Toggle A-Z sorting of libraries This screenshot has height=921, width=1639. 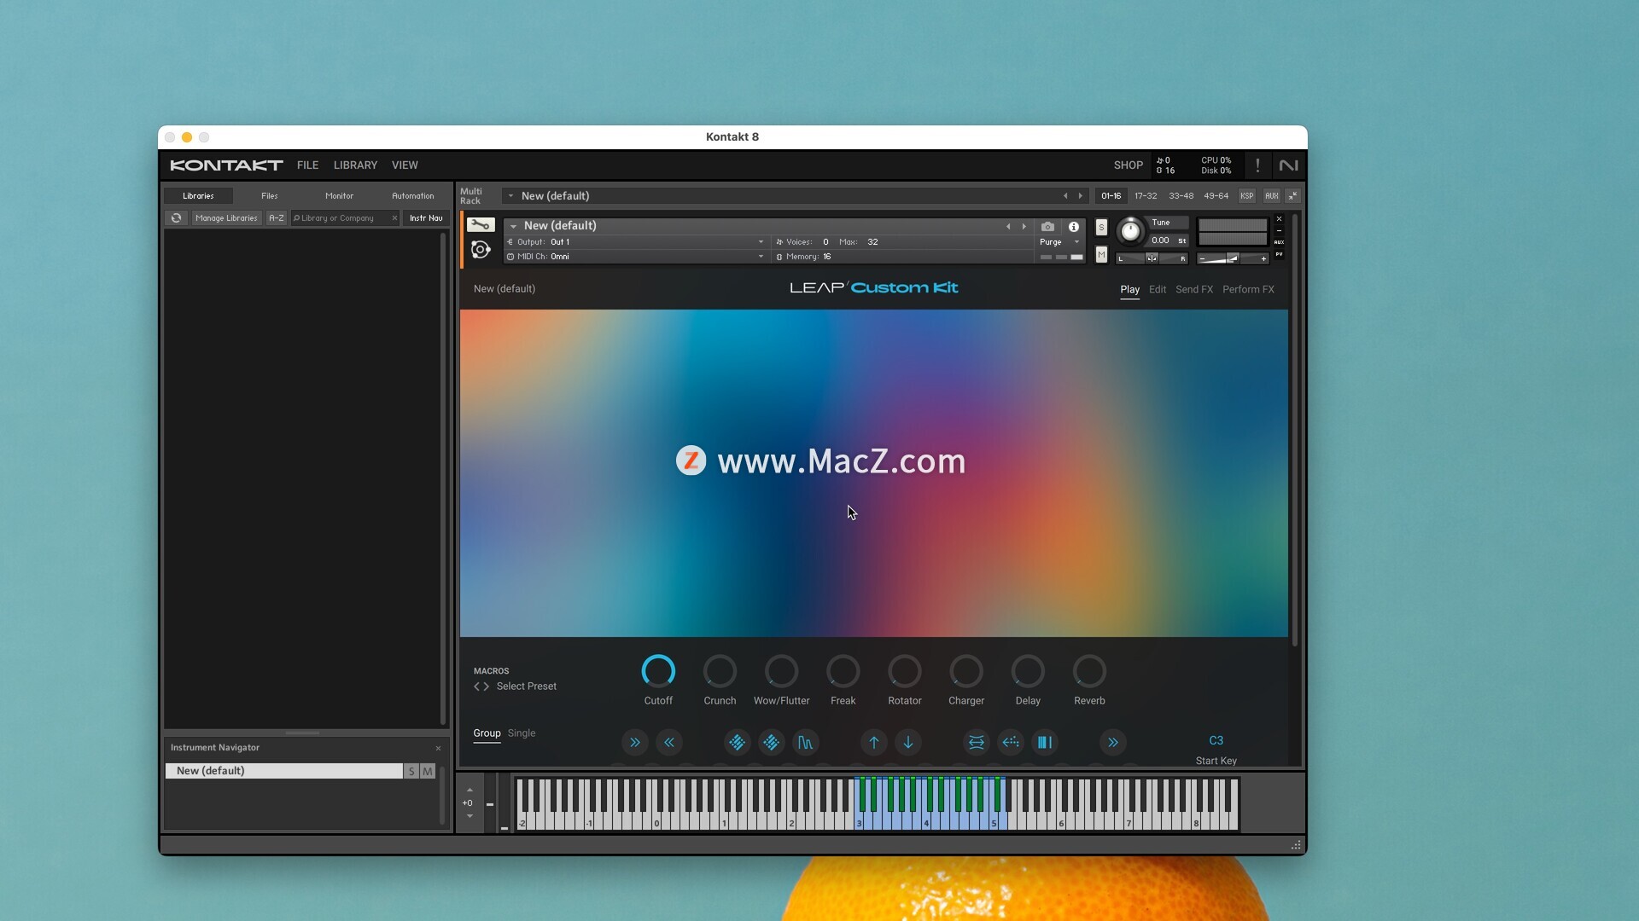coord(277,218)
